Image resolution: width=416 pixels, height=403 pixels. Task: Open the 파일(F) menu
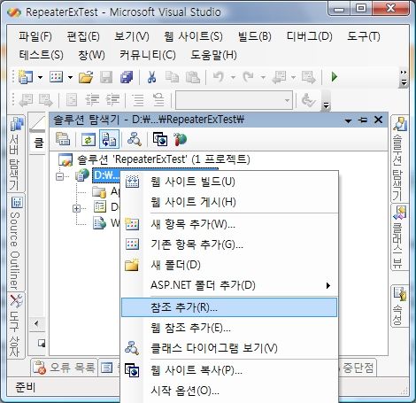35,36
